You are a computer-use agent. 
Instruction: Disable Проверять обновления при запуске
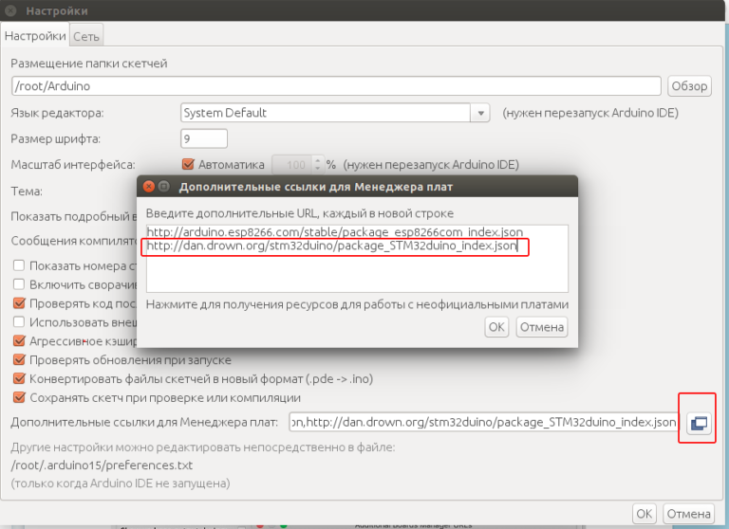click(19, 360)
